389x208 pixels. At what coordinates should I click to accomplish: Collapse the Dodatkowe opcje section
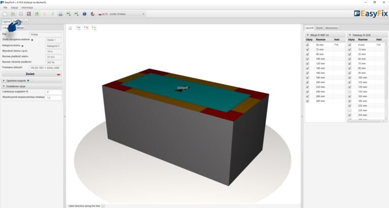click(4, 86)
